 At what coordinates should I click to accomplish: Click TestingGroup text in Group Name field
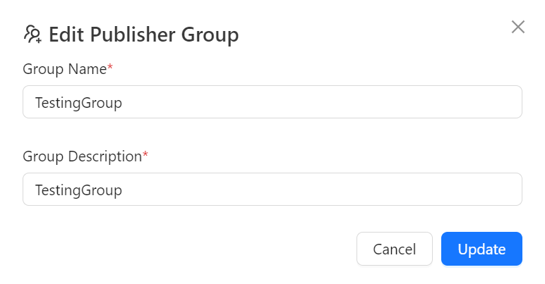click(x=78, y=103)
